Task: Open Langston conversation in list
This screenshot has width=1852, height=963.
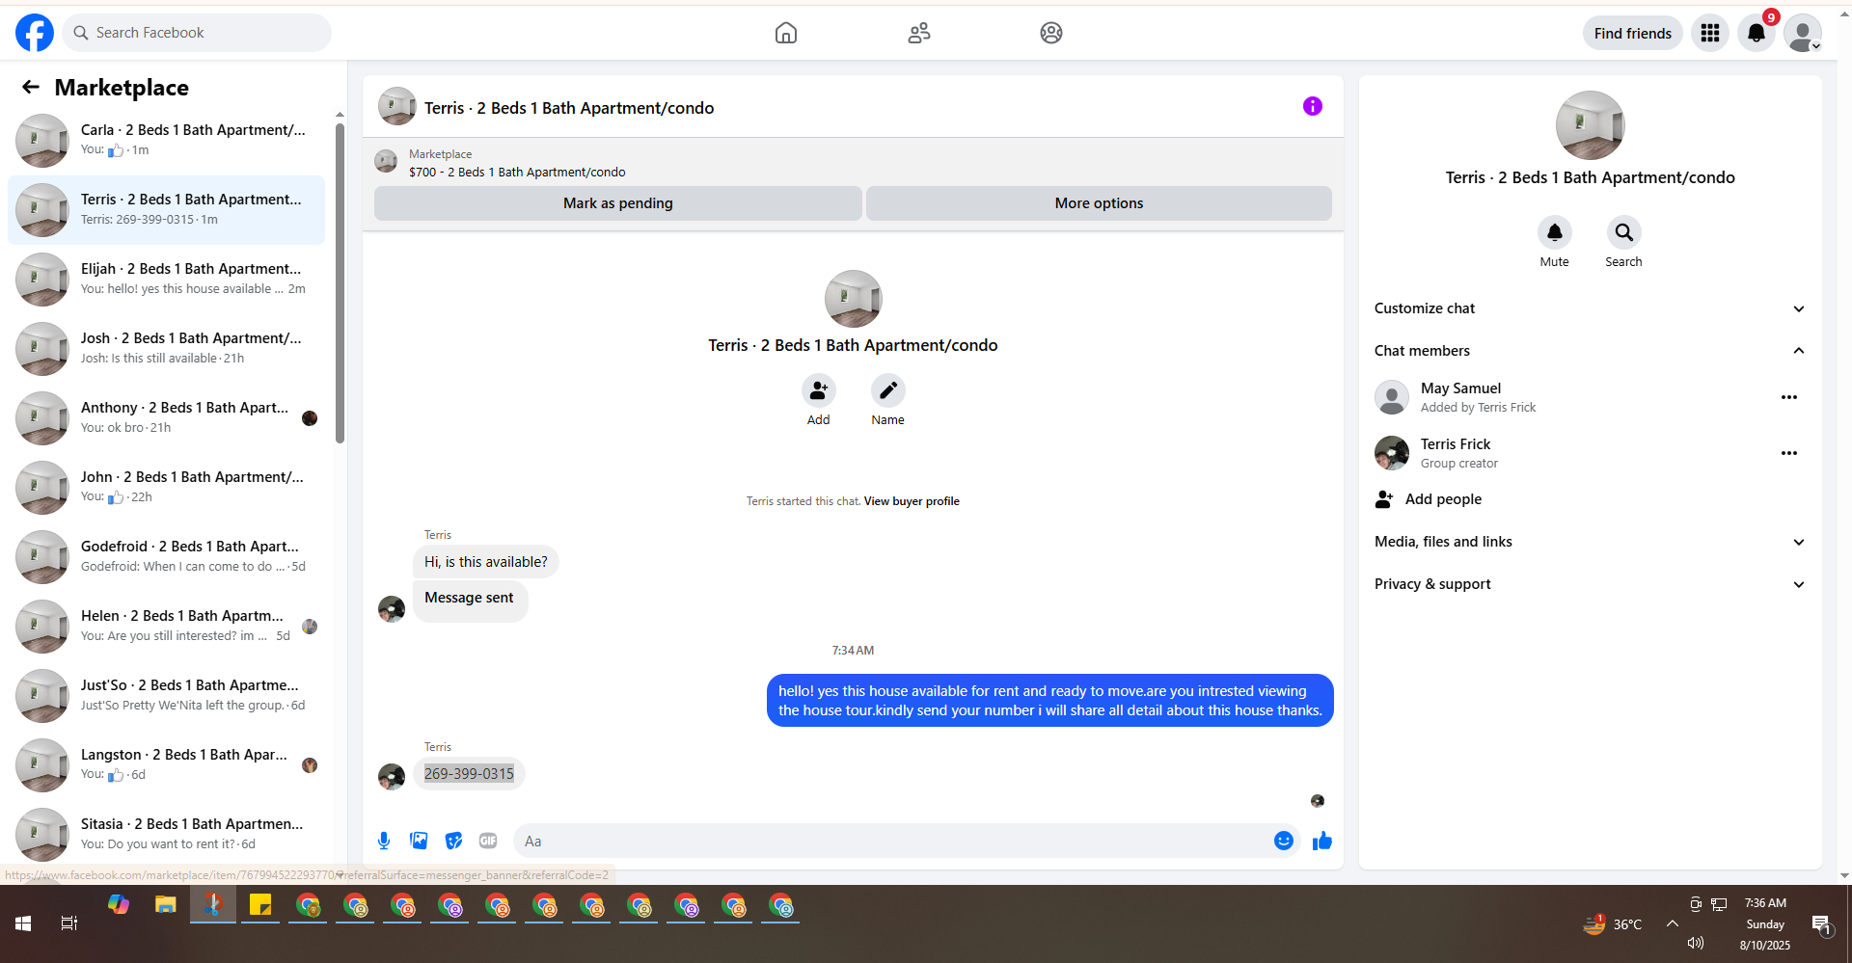Action: (x=166, y=765)
